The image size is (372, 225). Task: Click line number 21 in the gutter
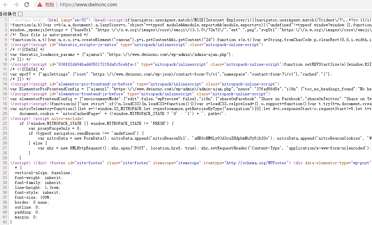[x=5, y=118]
